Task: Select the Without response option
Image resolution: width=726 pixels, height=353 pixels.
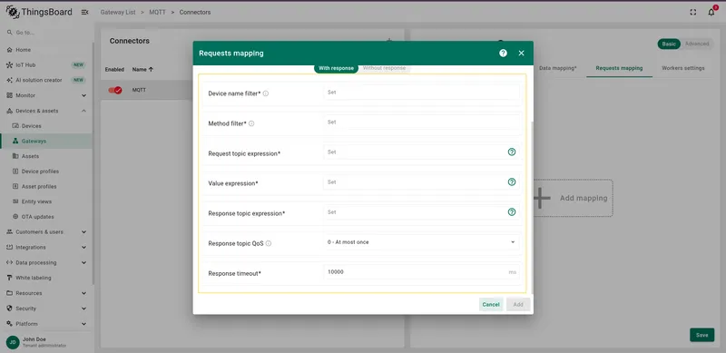Action: 384,68
